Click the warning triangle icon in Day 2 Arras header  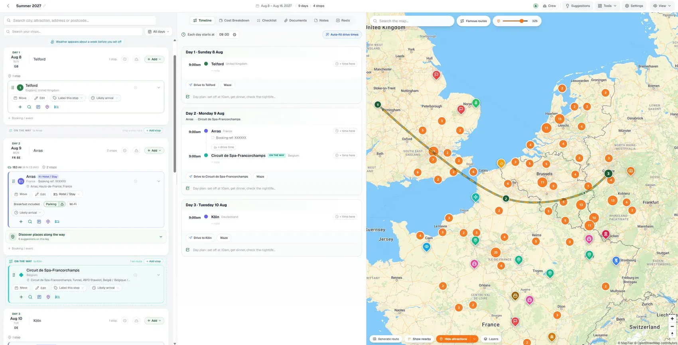tap(136, 151)
